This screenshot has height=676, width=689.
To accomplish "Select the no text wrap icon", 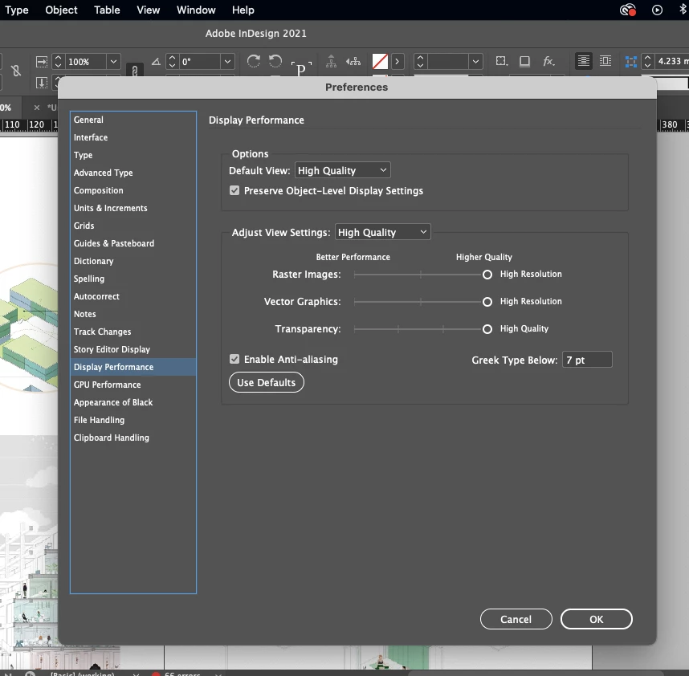I will coord(584,61).
